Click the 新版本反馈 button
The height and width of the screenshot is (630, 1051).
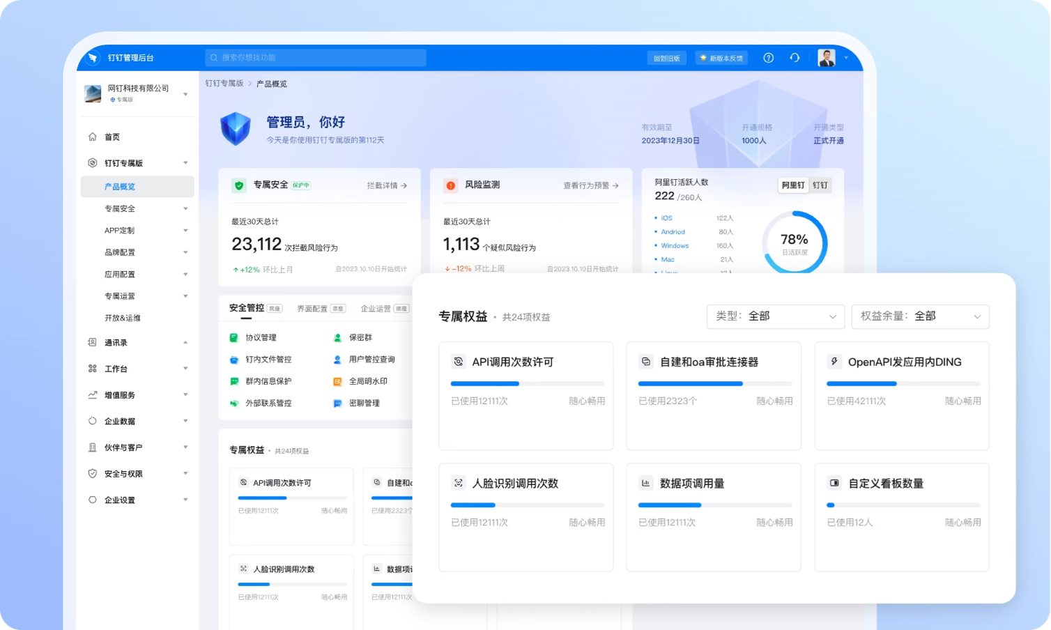pos(721,59)
